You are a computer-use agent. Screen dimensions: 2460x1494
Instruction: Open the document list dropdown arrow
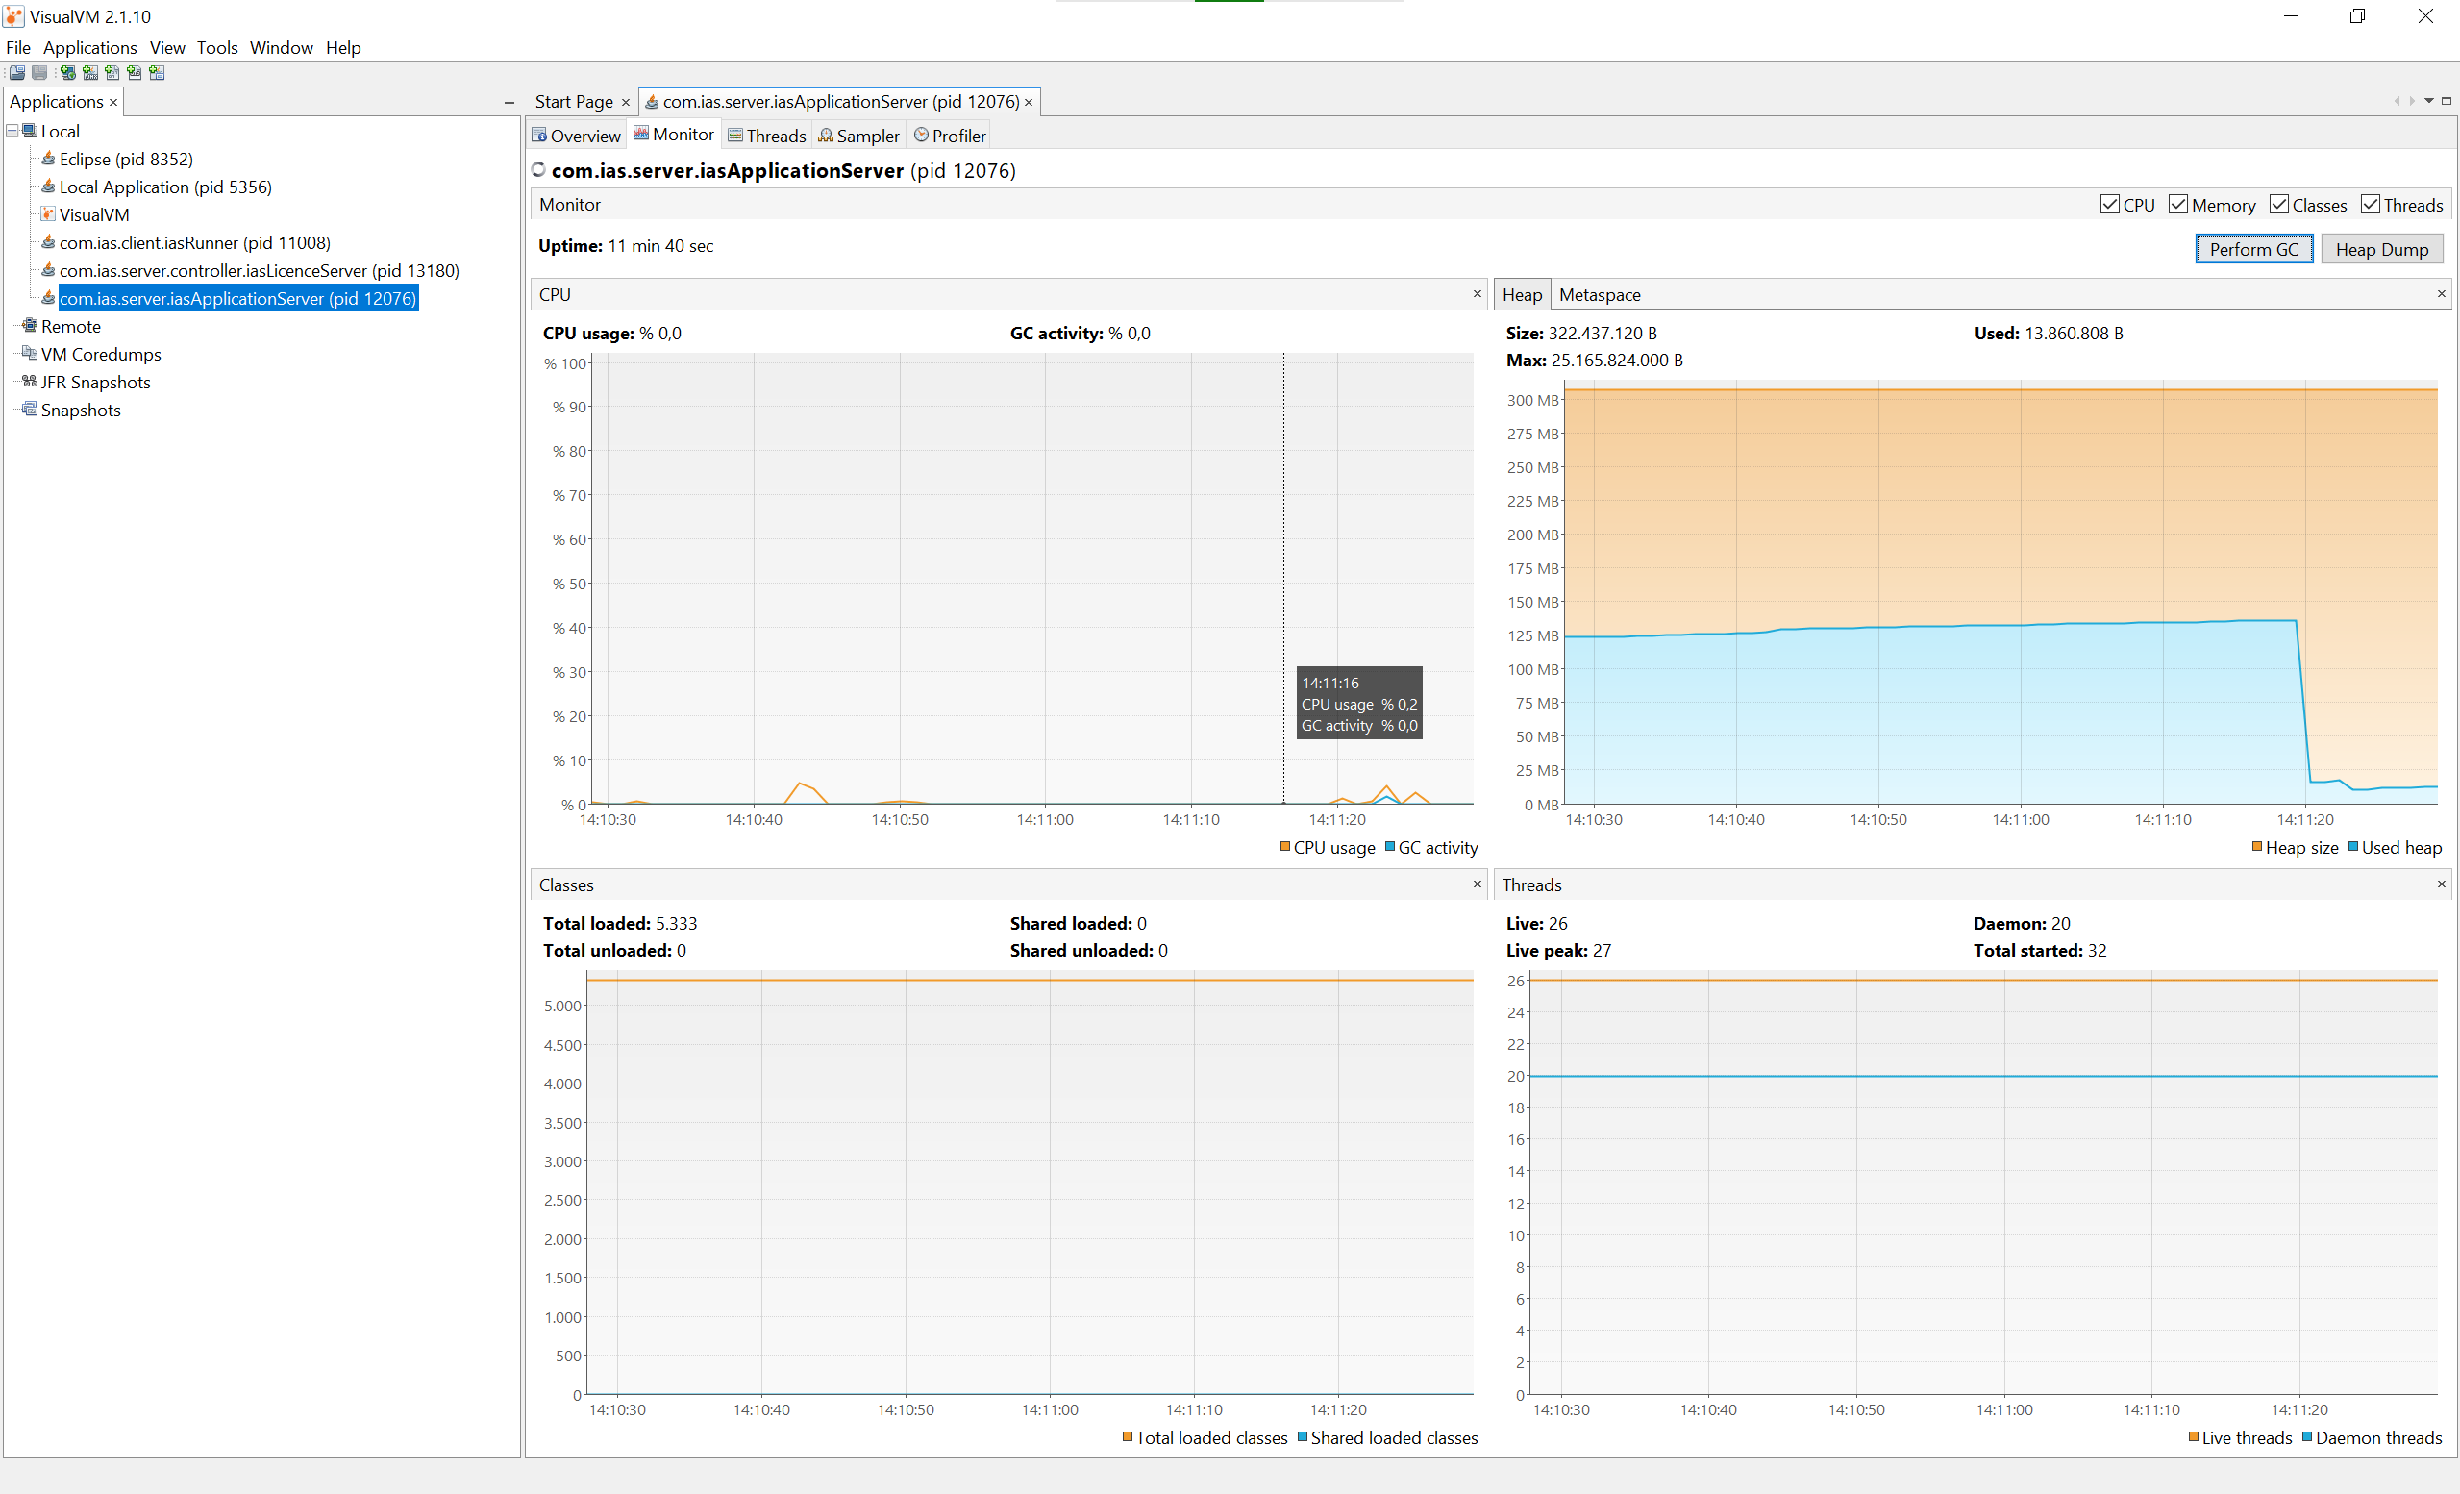tap(2429, 101)
